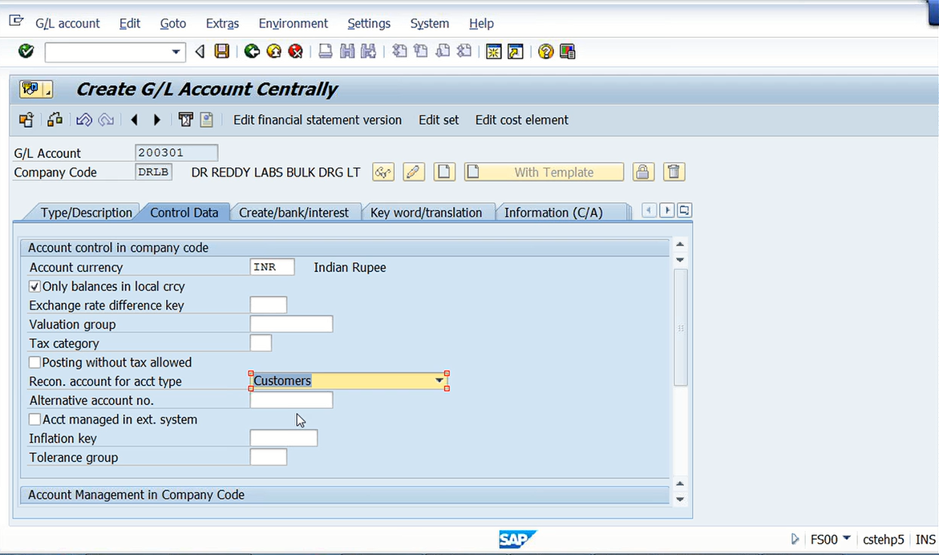Tick Acct managed in ext. system checkbox
The image size is (939, 555).
[x=34, y=419]
